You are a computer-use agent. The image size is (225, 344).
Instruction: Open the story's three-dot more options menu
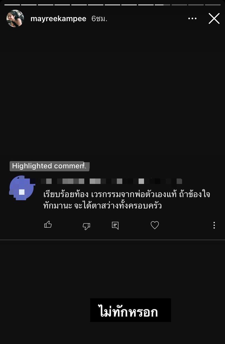coord(192,18)
